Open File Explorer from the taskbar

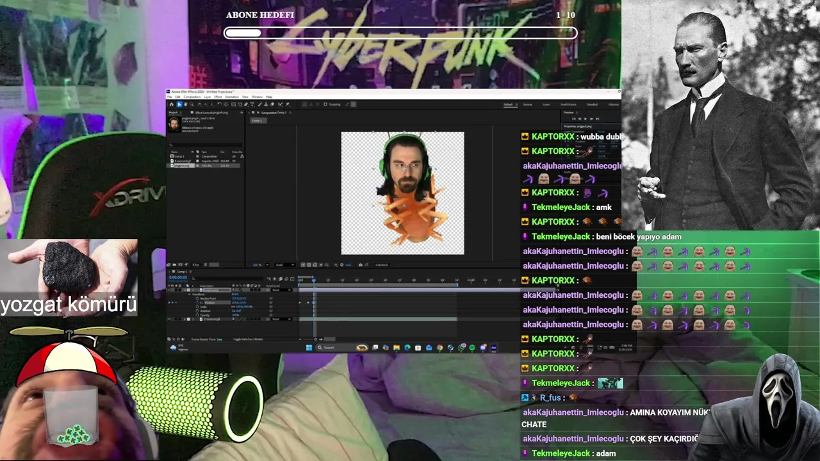click(x=397, y=348)
